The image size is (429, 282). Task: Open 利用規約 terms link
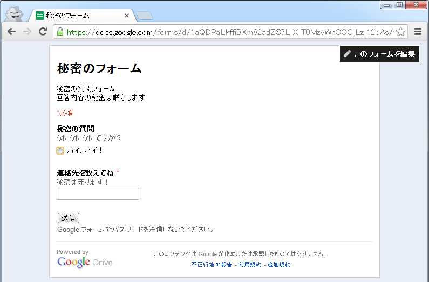[250, 265]
